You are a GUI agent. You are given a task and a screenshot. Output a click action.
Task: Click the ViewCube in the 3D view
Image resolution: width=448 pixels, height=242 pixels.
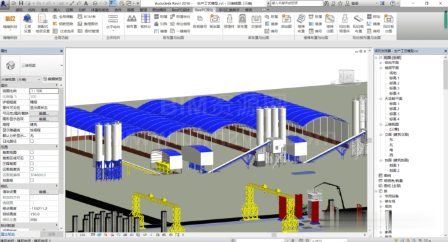pos(346,77)
